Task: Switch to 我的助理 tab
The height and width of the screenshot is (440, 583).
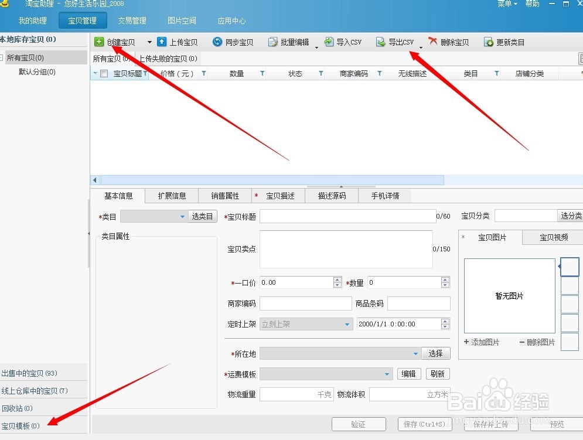Action: pos(33,21)
